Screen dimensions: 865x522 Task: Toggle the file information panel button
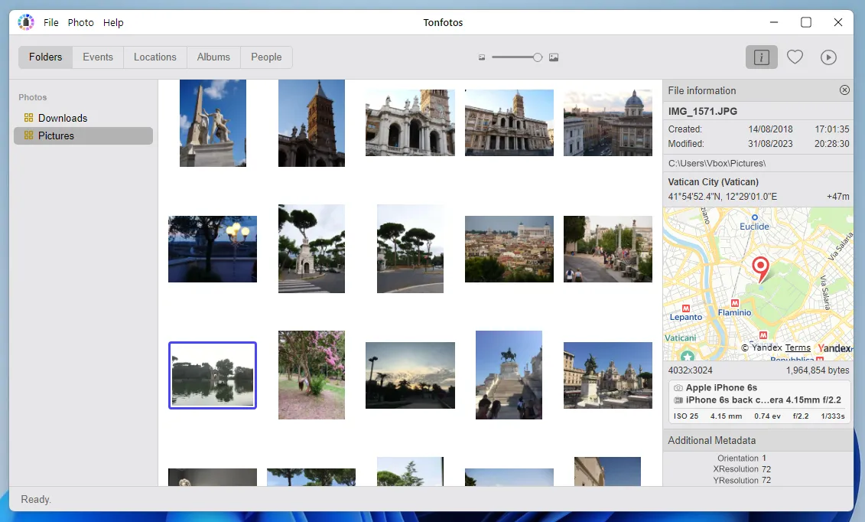tap(761, 57)
